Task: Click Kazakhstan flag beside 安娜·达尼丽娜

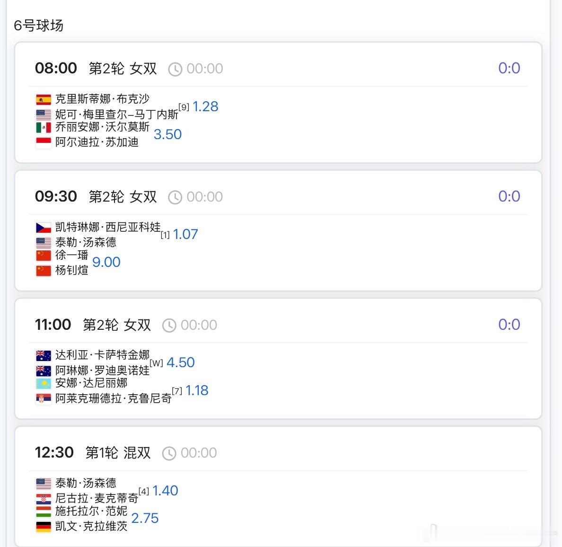Action: pos(44,383)
